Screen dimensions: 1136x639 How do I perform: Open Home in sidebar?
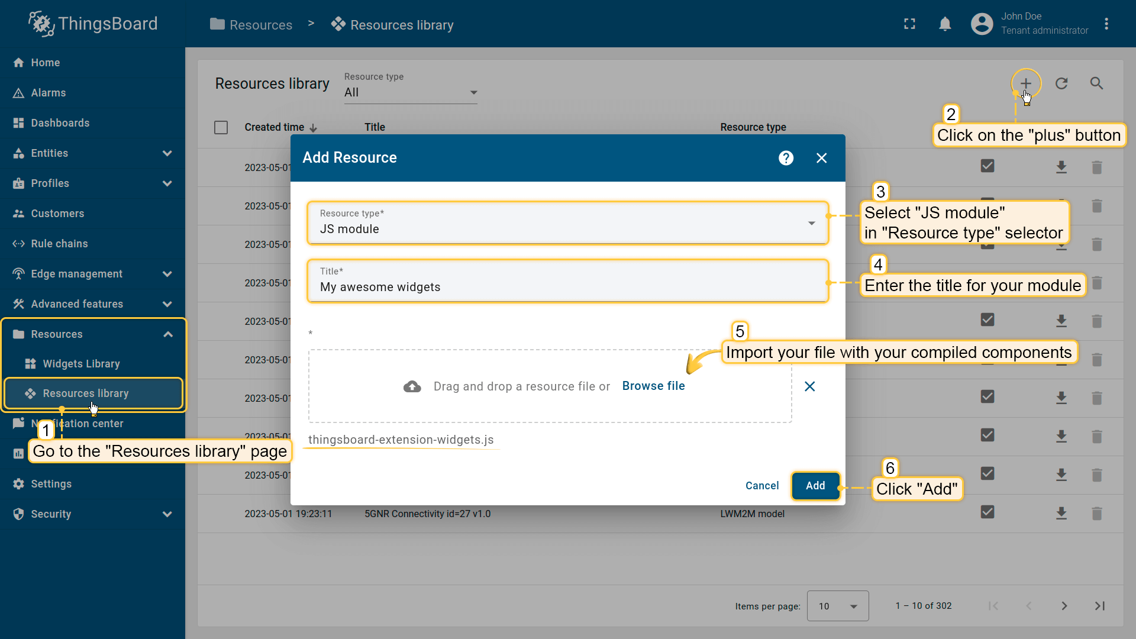coord(92,63)
